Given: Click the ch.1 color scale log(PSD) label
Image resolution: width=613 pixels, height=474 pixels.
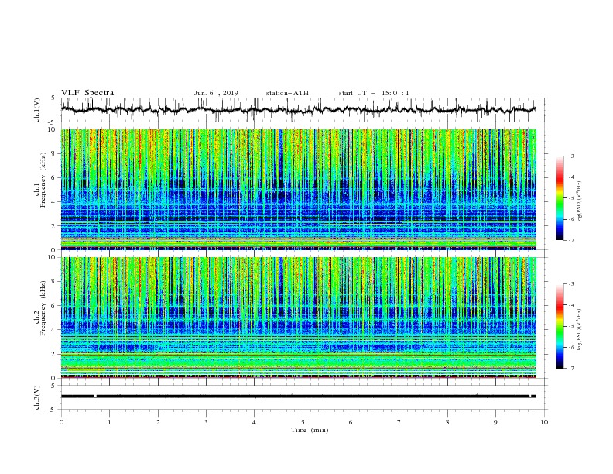Looking at the screenshot, I should (x=579, y=202).
